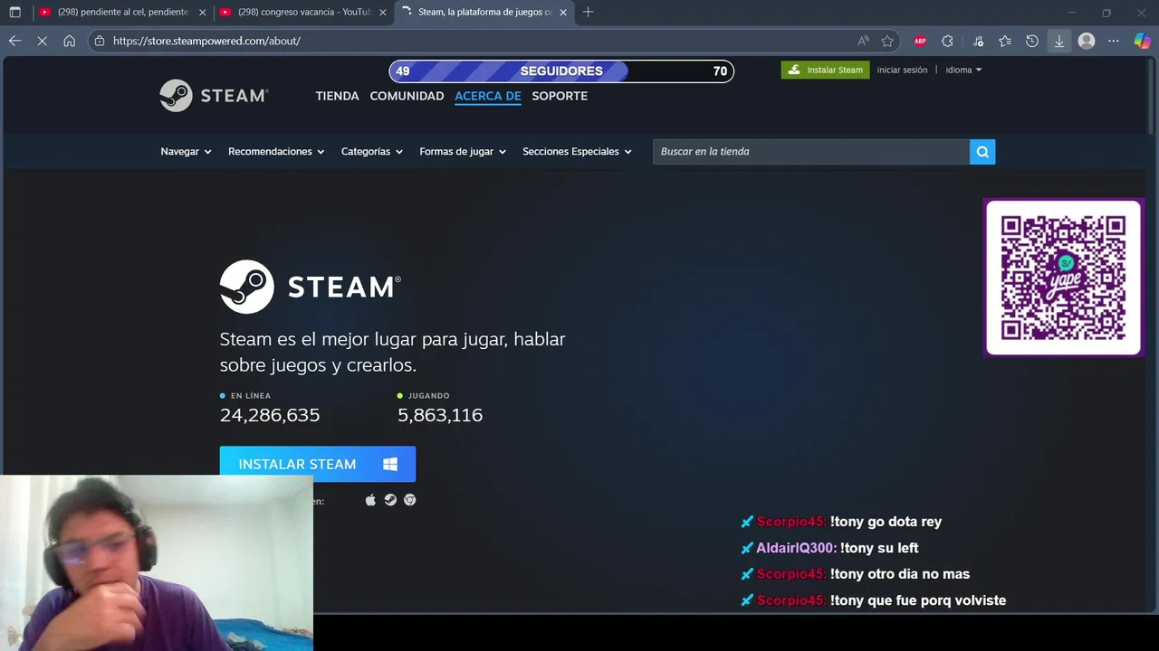Viewport: 1159px width, 651px height.
Task: Click the blue store search magnifier button
Action: click(x=982, y=151)
